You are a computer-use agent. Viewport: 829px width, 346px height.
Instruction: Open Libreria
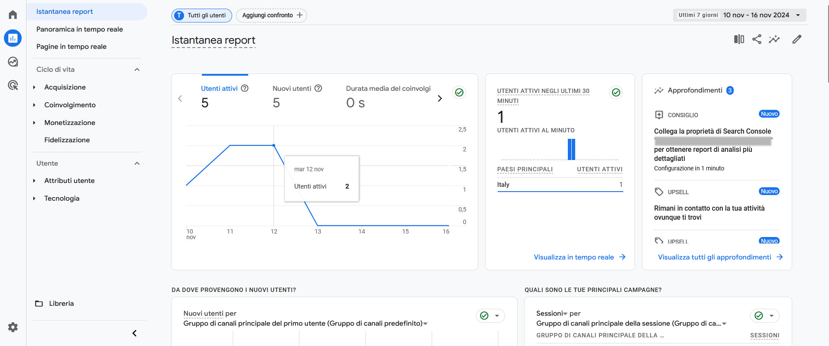61,304
